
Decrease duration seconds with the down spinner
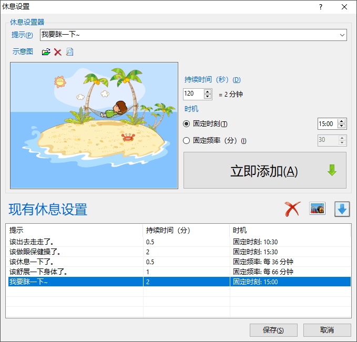[207, 97]
